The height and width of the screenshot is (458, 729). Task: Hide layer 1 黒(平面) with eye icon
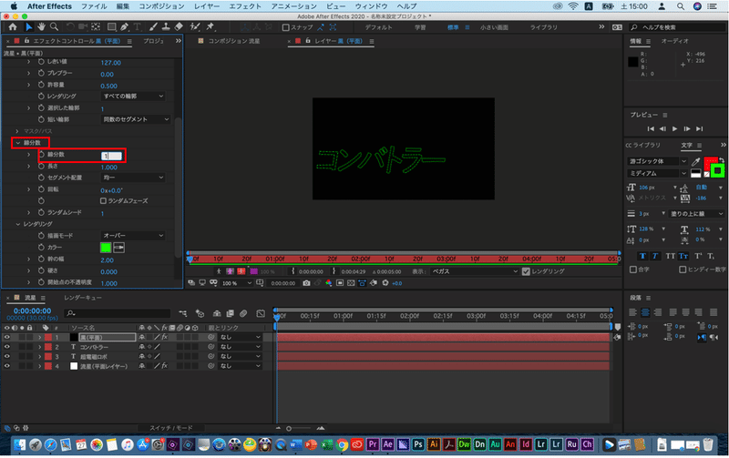[7, 337]
